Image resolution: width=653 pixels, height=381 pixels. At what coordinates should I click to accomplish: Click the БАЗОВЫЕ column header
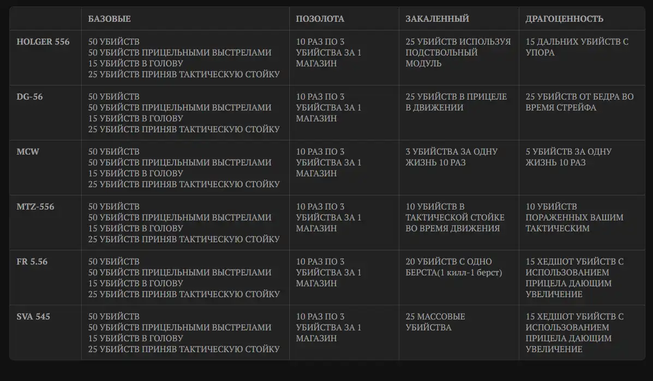tap(109, 19)
